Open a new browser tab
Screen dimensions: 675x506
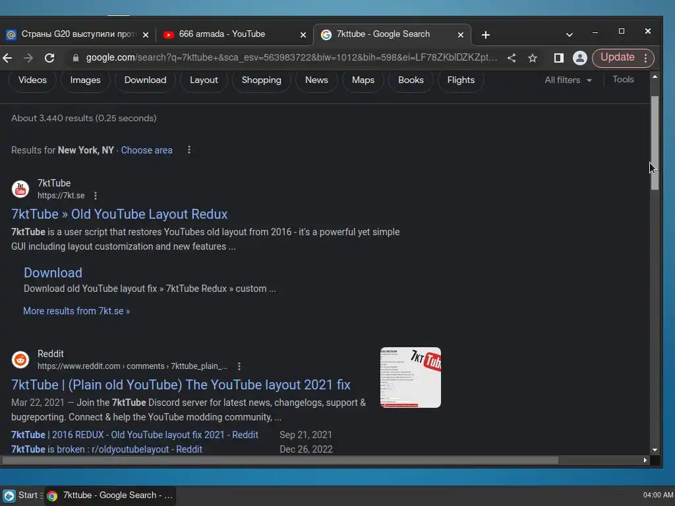tap(486, 35)
